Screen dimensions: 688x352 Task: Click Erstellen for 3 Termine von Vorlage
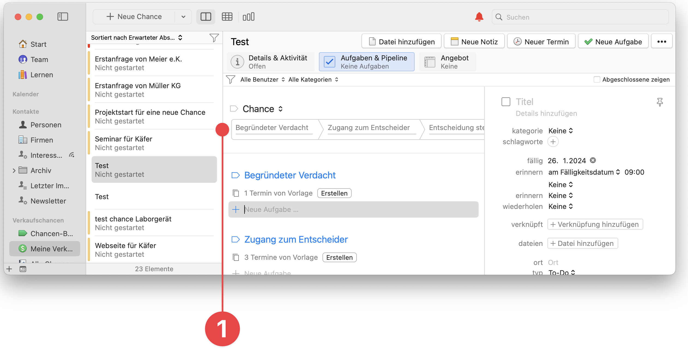tap(339, 257)
